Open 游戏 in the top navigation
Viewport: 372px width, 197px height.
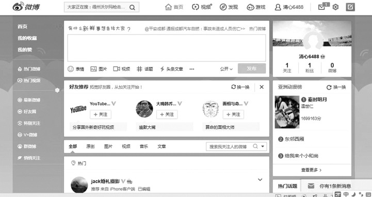pyautogui.click(x=256, y=7)
